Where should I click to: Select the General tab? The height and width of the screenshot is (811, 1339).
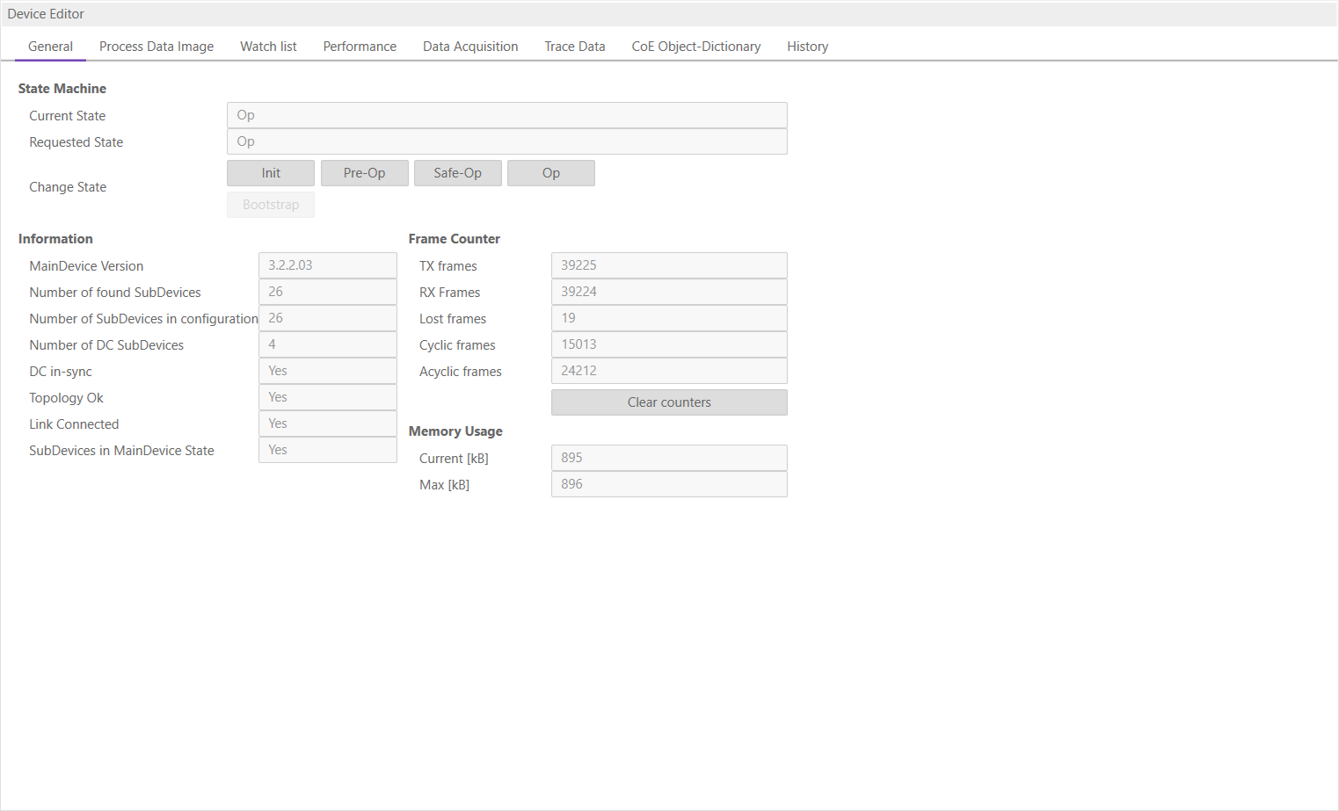click(50, 47)
